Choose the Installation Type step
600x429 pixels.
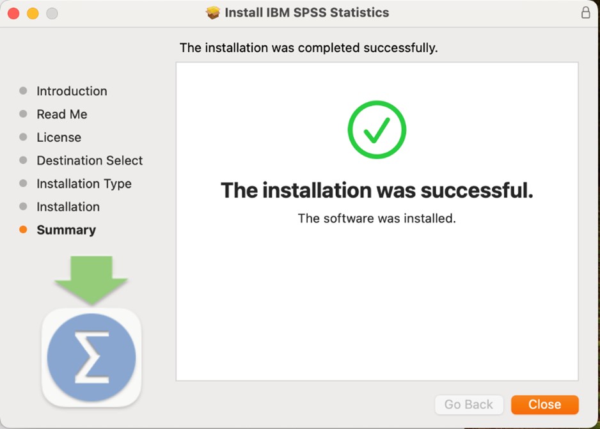pyautogui.click(x=84, y=183)
